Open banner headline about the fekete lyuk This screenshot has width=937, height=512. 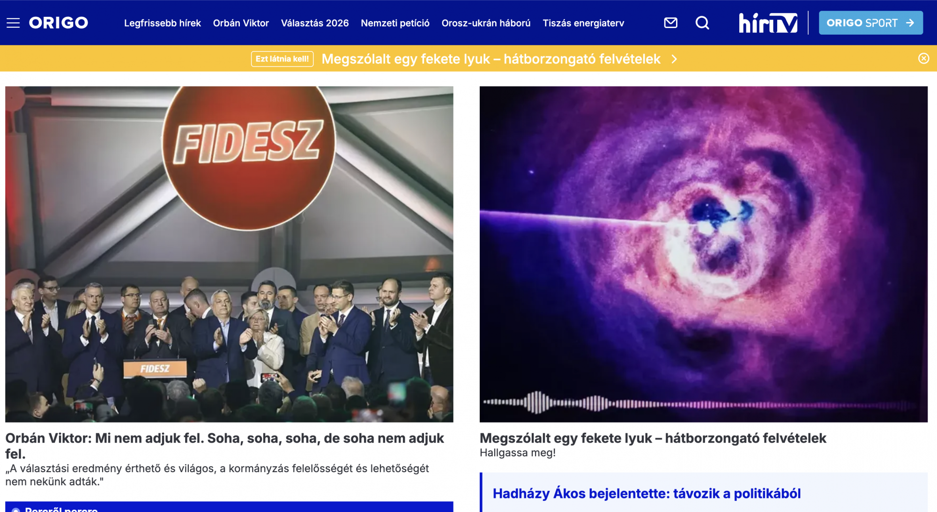[491, 59]
